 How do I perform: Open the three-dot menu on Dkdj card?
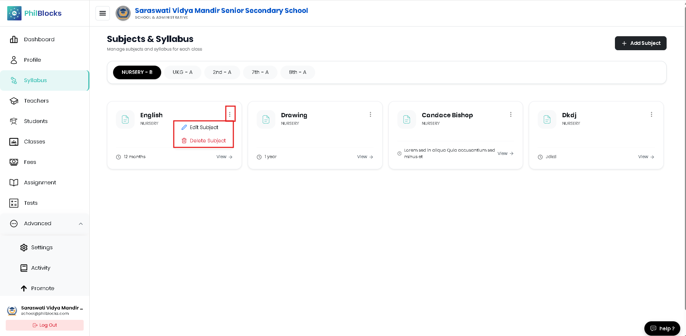[651, 114]
